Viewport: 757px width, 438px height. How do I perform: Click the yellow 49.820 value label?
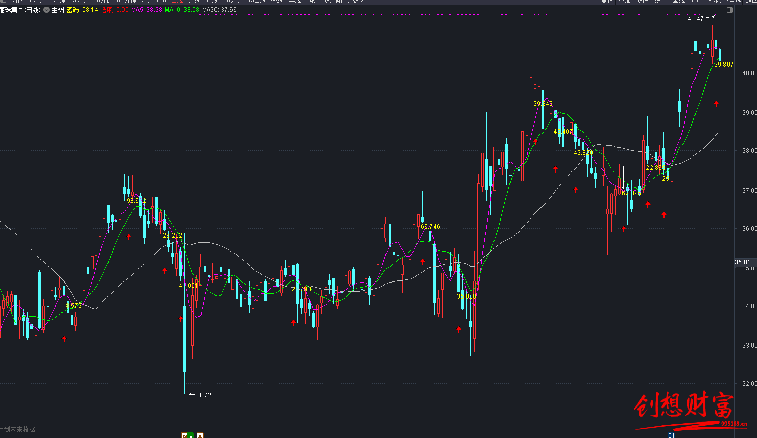583,153
